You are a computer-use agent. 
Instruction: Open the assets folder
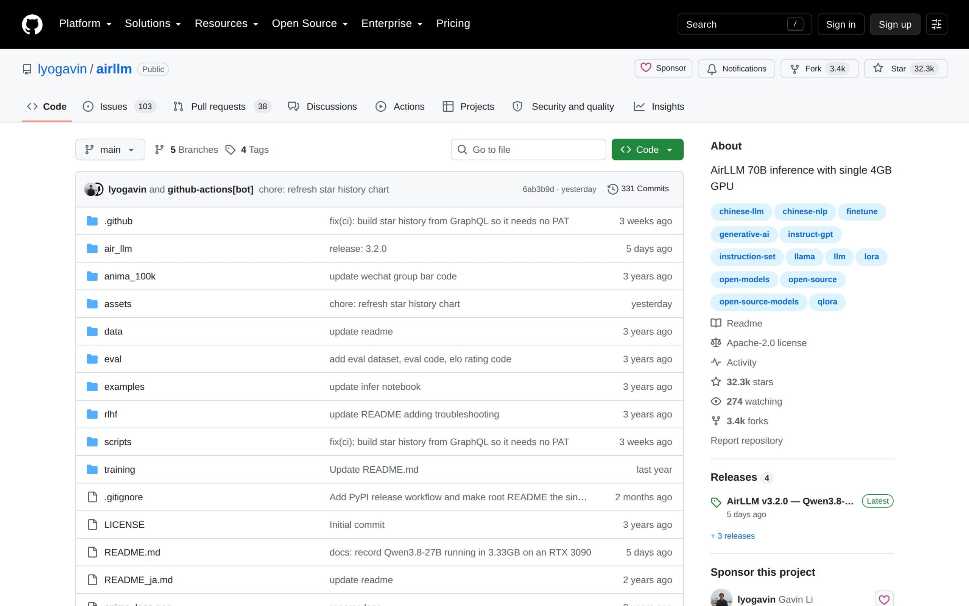[118, 304]
